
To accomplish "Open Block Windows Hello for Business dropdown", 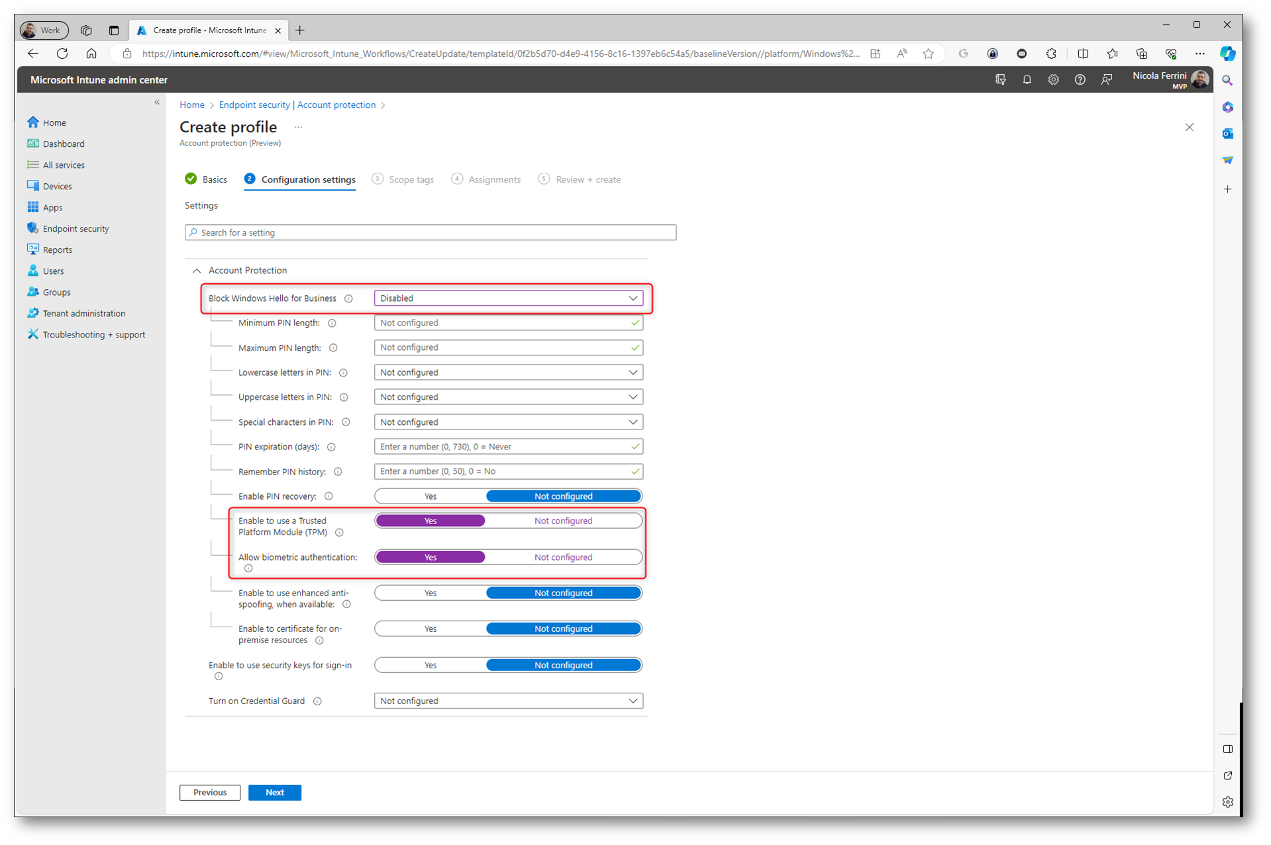I will [509, 298].
